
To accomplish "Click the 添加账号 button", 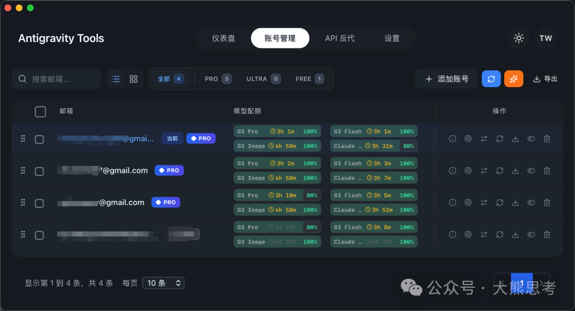I will 447,78.
